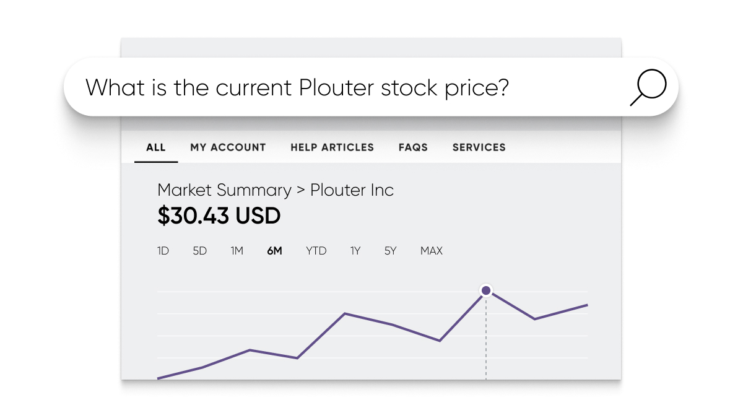Screen dimensions: 743x418
Task: Click the highlighted data point on chart
Action: (x=486, y=290)
